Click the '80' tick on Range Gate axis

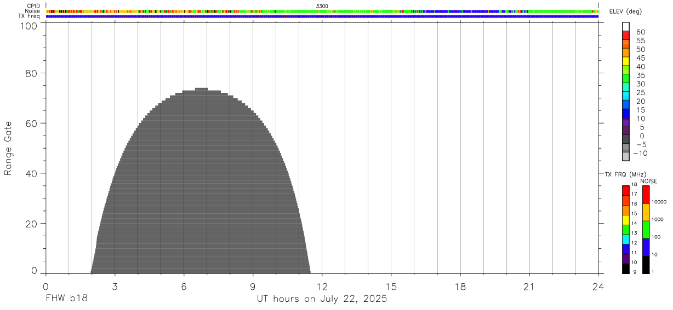click(31, 73)
